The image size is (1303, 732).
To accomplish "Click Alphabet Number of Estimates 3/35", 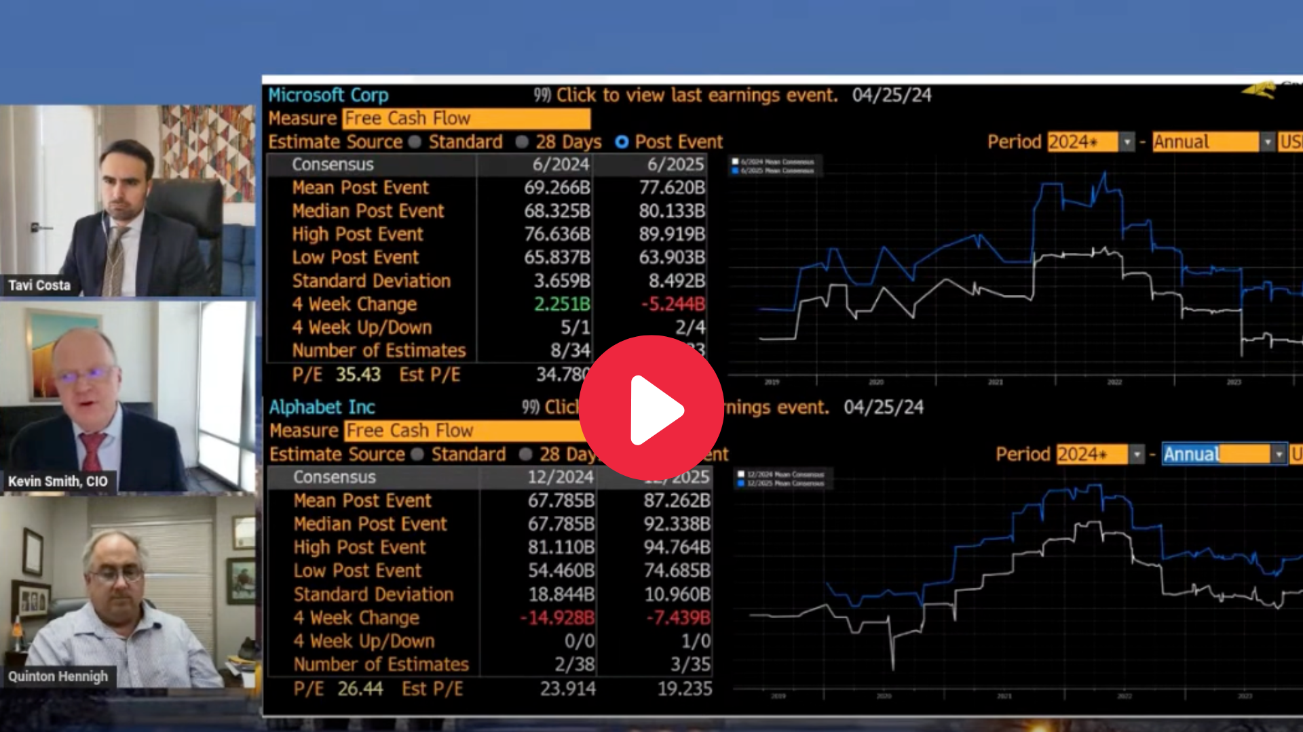I will tap(690, 665).
